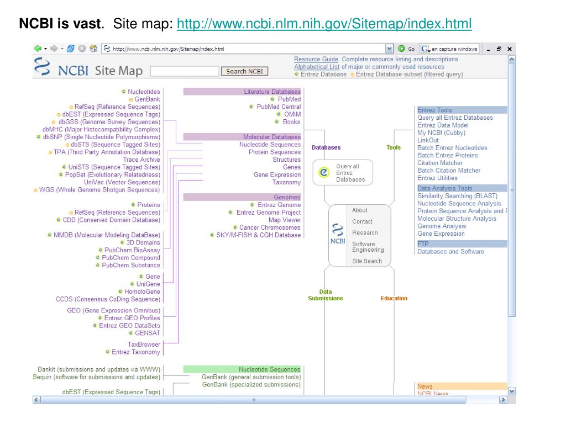Select the Tools node in the map

point(394,147)
